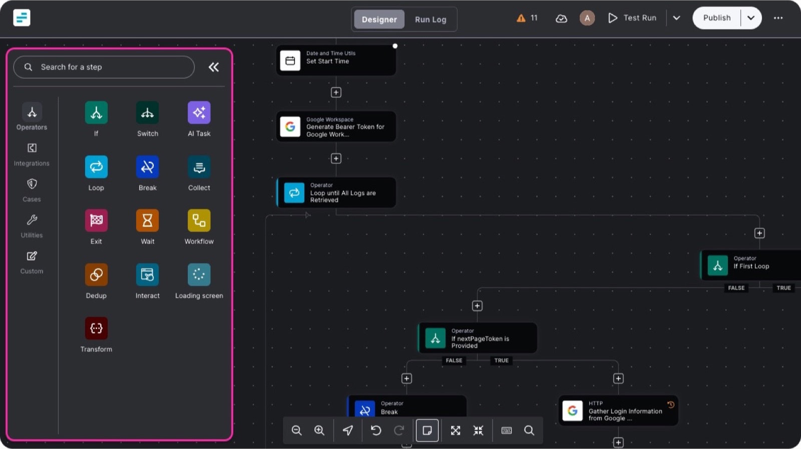Pick the Break operator in the step panel
Image resolution: width=801 pixels, height=449 pixels.
click(x=147, y=167)
